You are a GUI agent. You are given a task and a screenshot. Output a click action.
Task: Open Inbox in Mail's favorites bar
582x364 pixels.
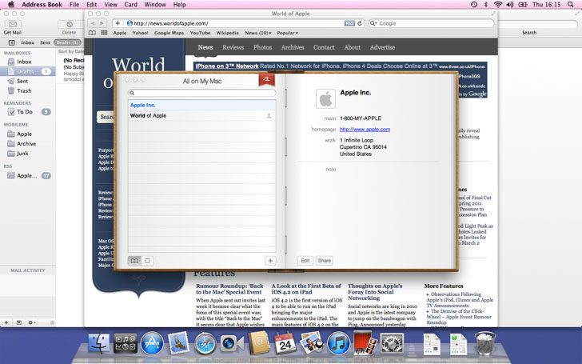click(x=27, y=42)
